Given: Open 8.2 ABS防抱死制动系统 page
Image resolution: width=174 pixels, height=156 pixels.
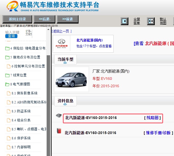Looking at the screenshot, I should (x=29, y=102).
